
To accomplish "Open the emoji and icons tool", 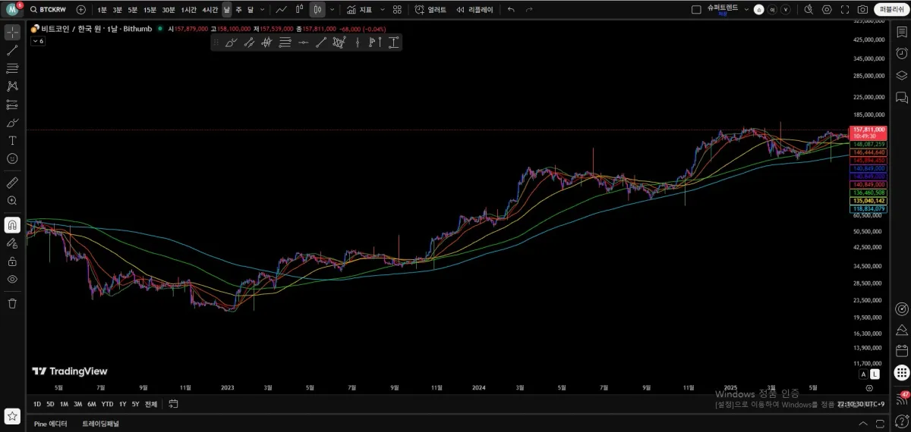I will pos(12,159).
